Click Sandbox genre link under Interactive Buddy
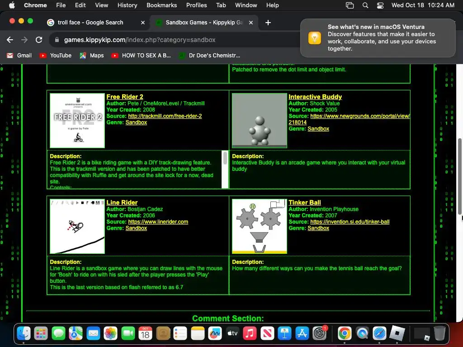 (318, 129)
